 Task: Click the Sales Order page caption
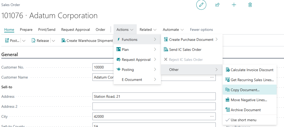[x=11, y=5]
